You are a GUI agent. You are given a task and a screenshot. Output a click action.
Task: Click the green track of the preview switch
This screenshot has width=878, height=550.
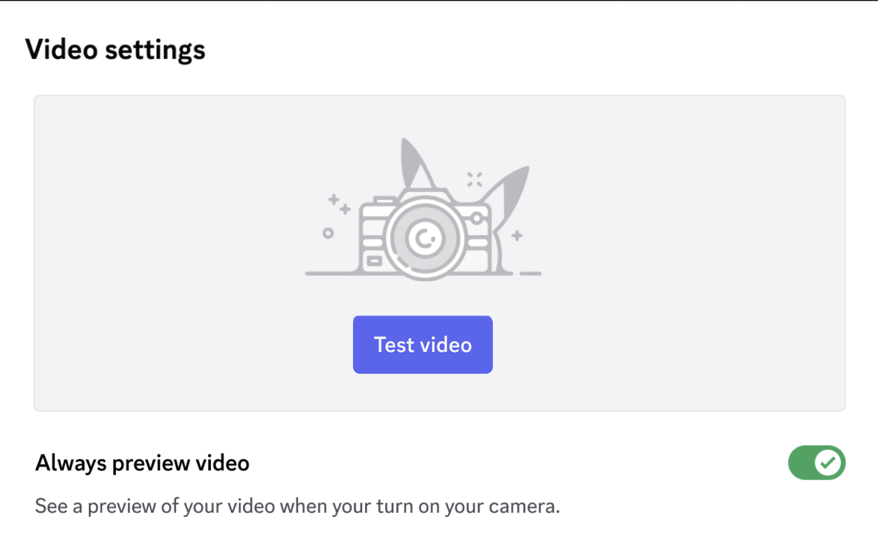point(801,463)
